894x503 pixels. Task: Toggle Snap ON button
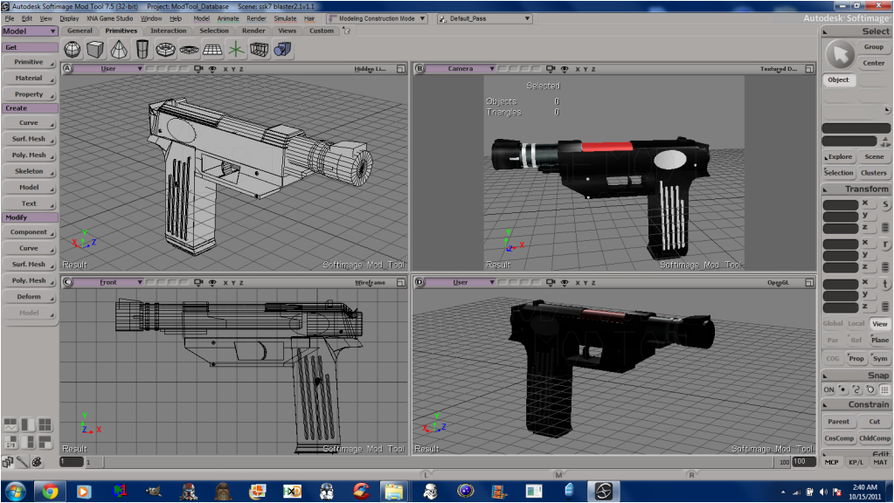point(828,389)
